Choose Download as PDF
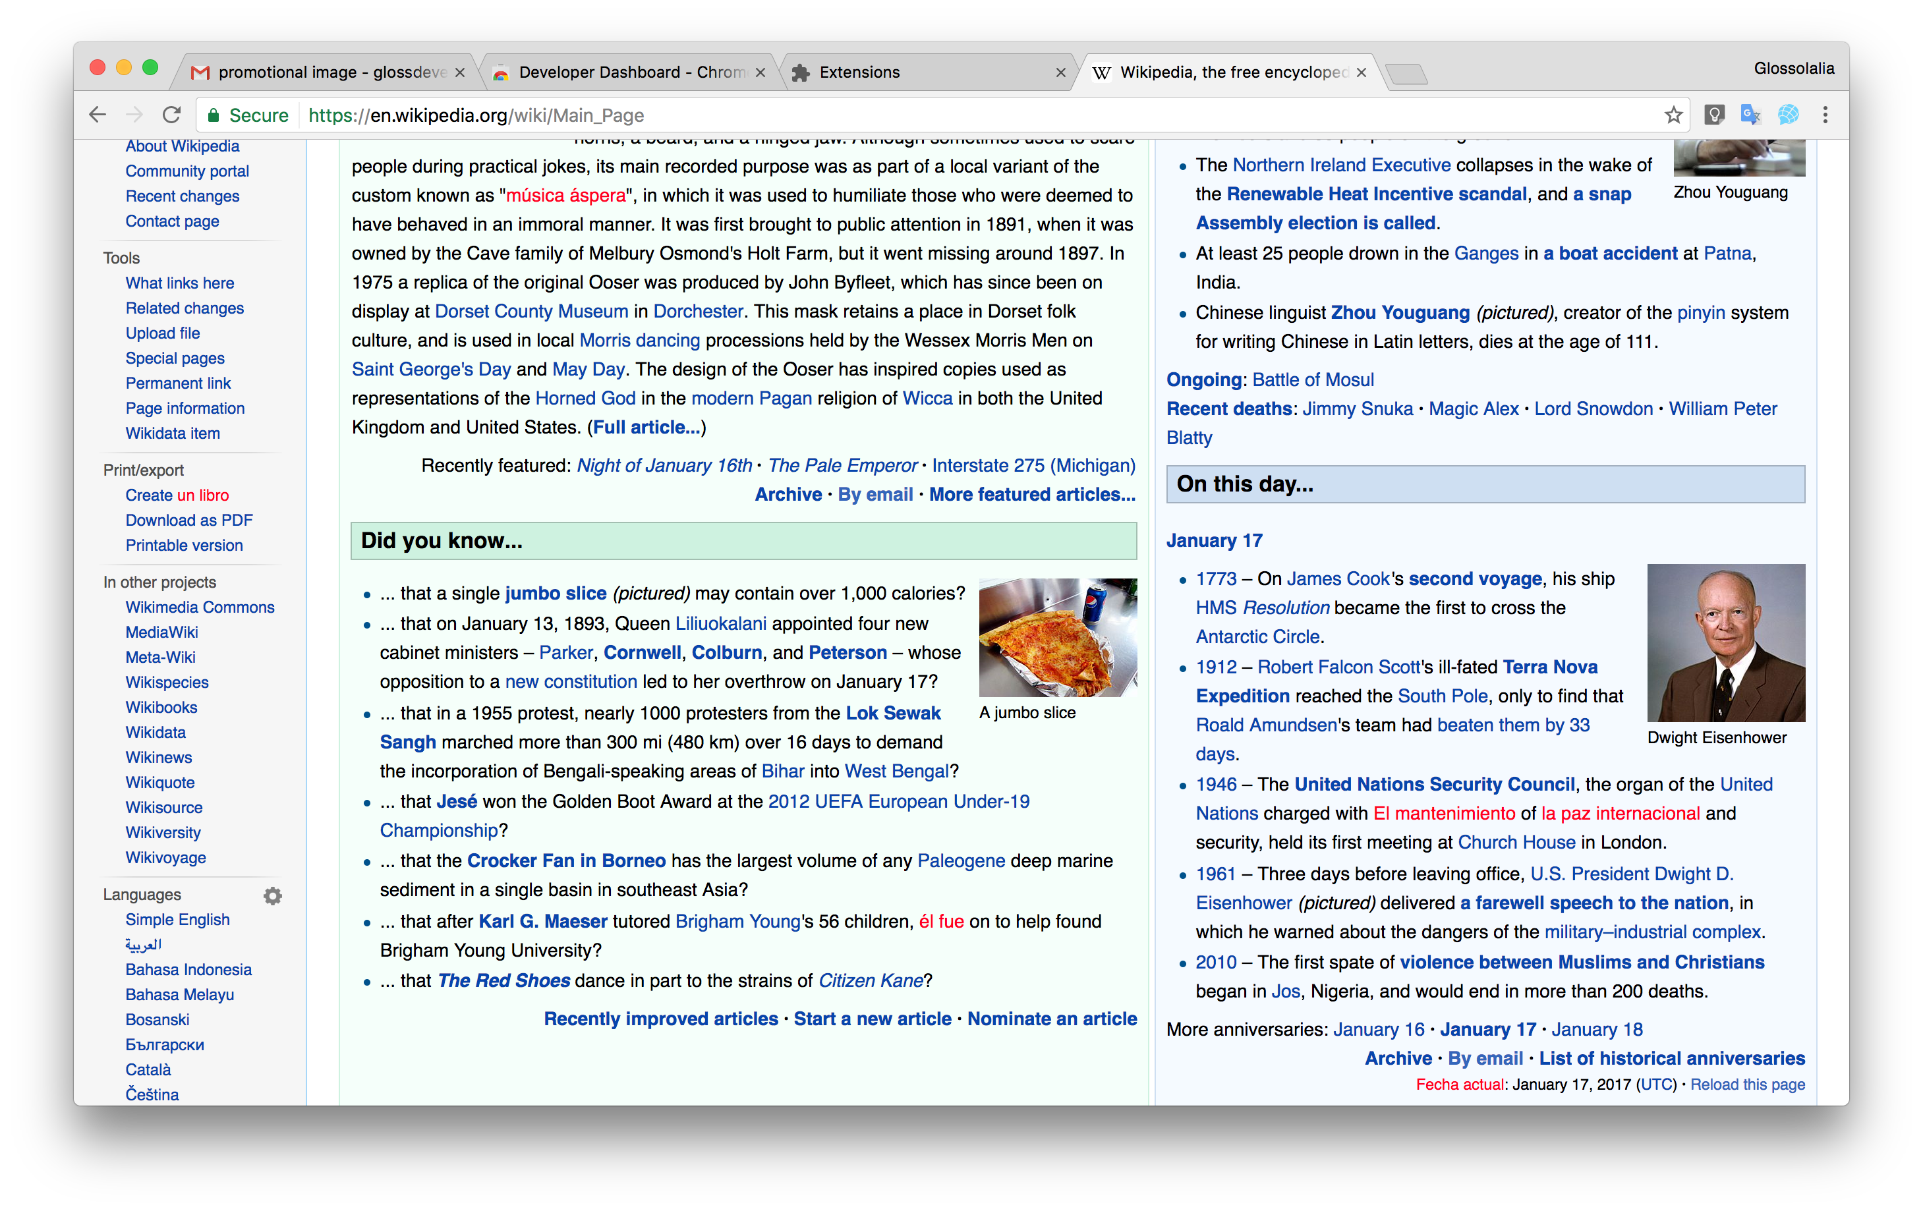Screen dimensions: 1923x1211 point(188,521)
